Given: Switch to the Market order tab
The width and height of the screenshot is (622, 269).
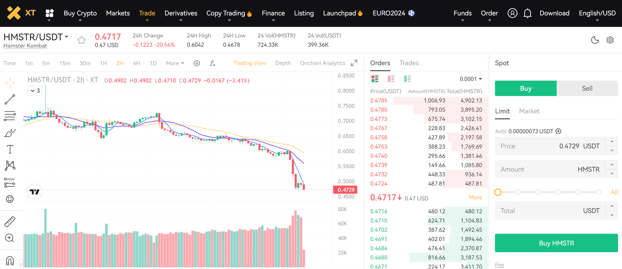Looking at the screenshot, I should 529,111.
